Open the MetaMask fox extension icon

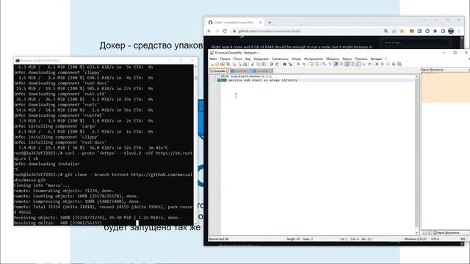[412, 31]
